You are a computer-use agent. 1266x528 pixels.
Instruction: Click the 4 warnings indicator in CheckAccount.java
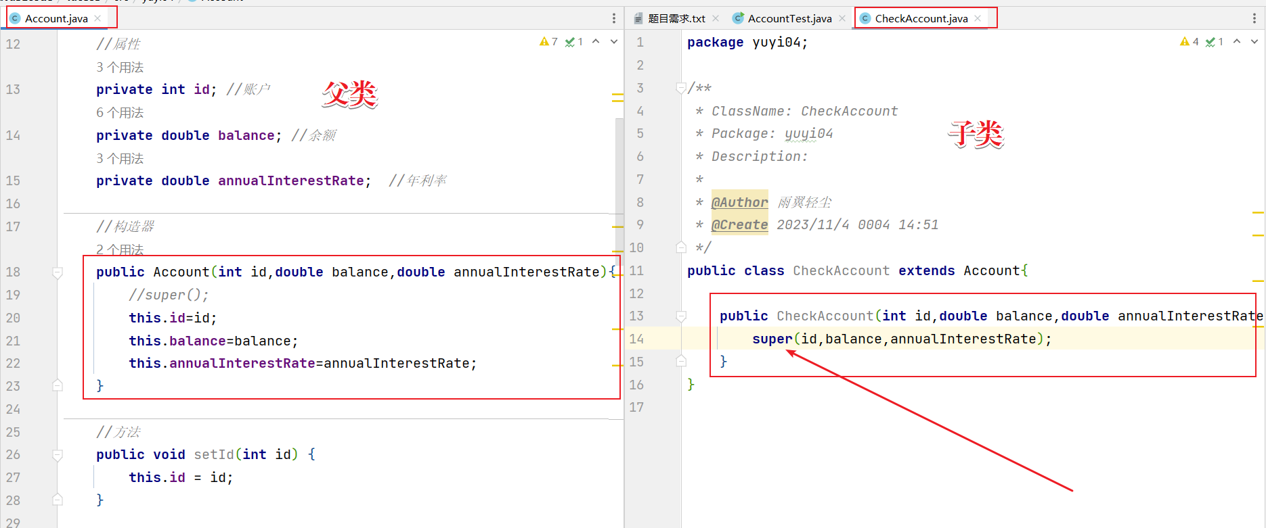point(1189,42)
